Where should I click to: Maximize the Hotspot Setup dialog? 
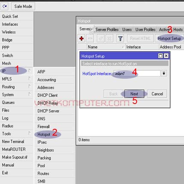[x=160, y=56]
